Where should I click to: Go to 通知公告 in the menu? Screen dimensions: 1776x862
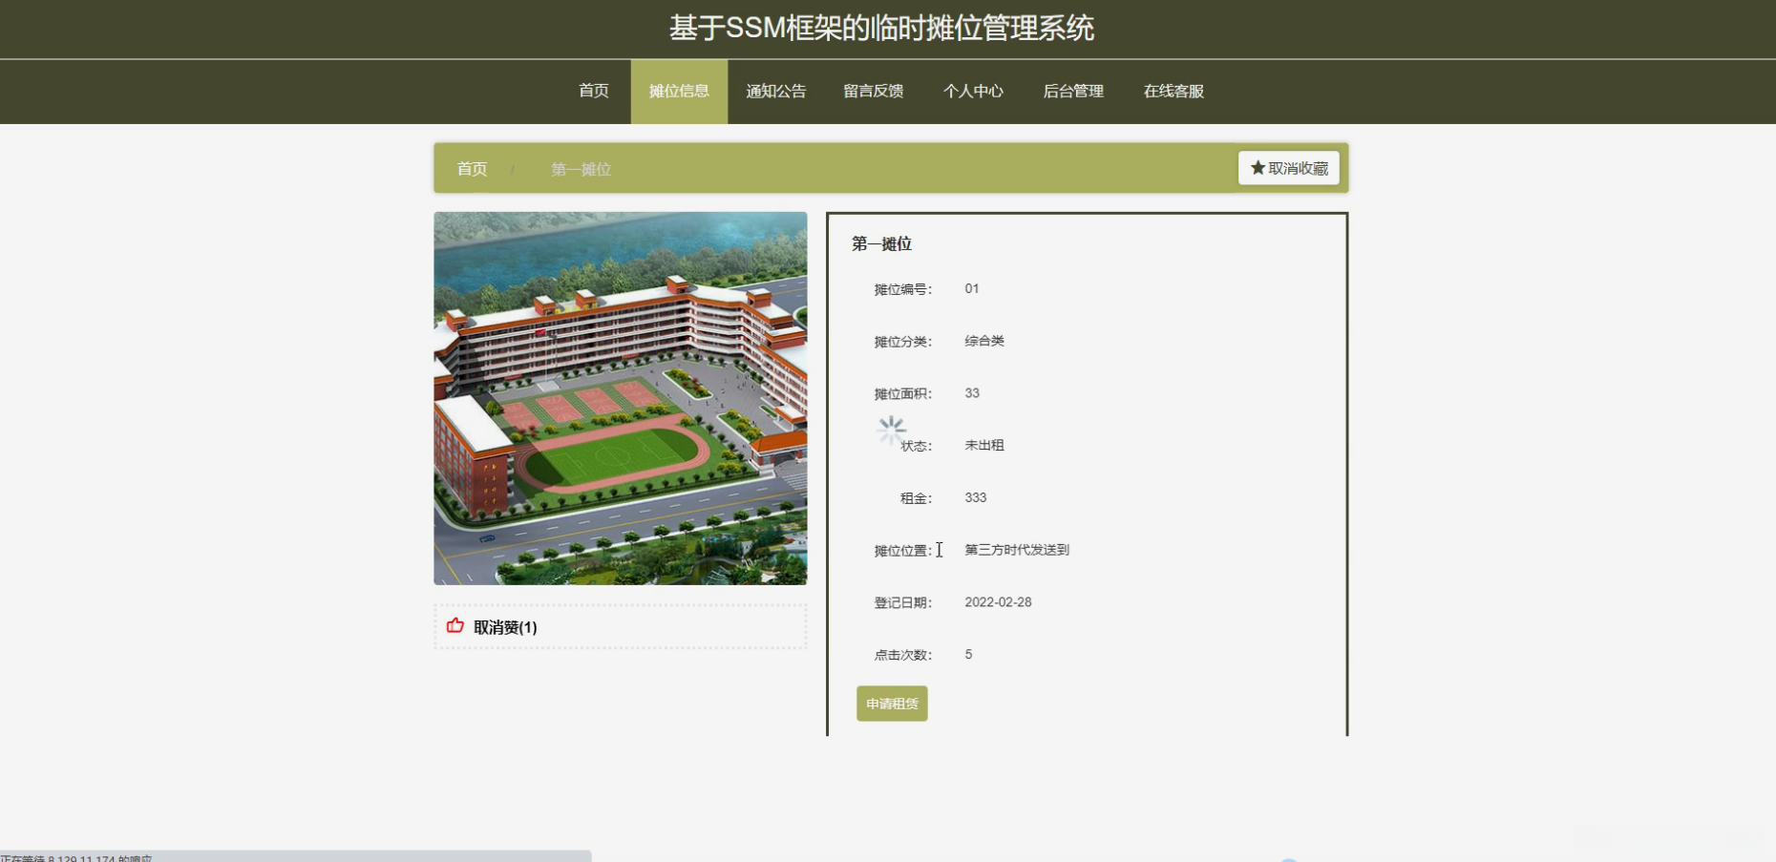(x=776, y=91)
